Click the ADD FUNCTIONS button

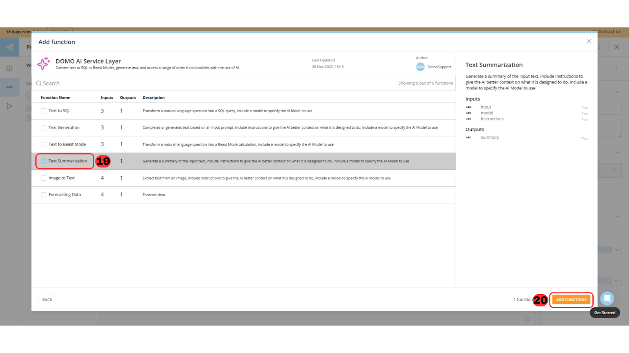pyautogui.click(x=571, y=300)
